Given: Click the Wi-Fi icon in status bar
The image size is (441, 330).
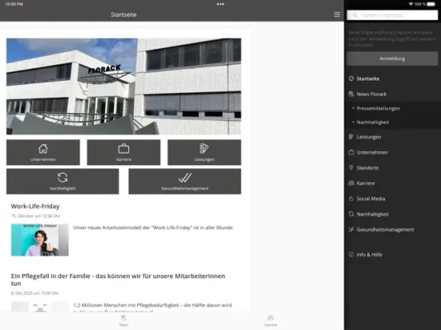Looking at the screenshot, I should (x=411, y=4).
